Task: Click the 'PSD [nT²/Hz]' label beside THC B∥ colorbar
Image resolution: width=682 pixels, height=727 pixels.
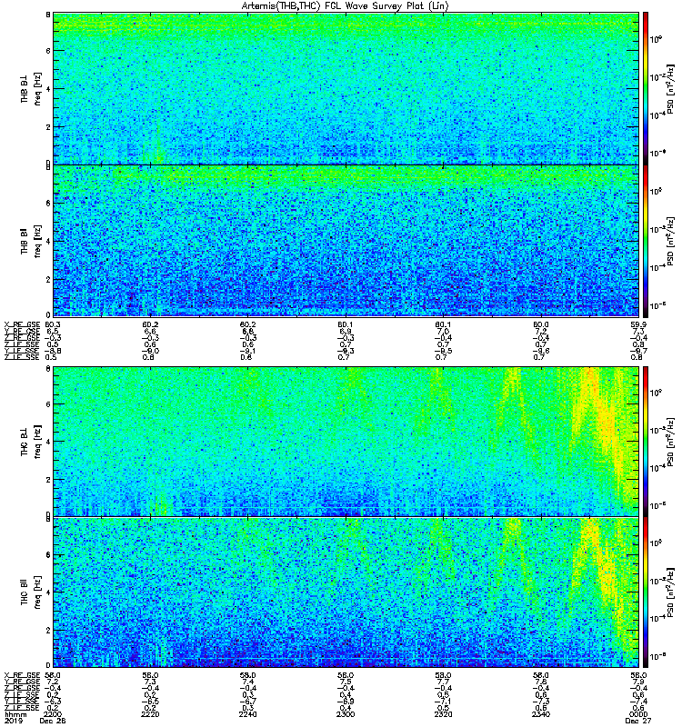Action: point(670,593)
